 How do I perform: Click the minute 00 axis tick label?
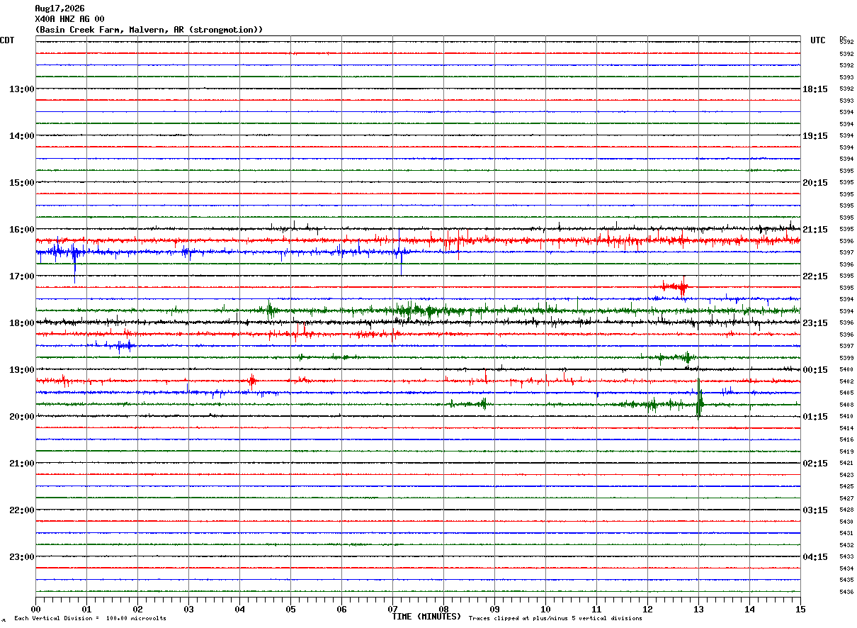35,610
